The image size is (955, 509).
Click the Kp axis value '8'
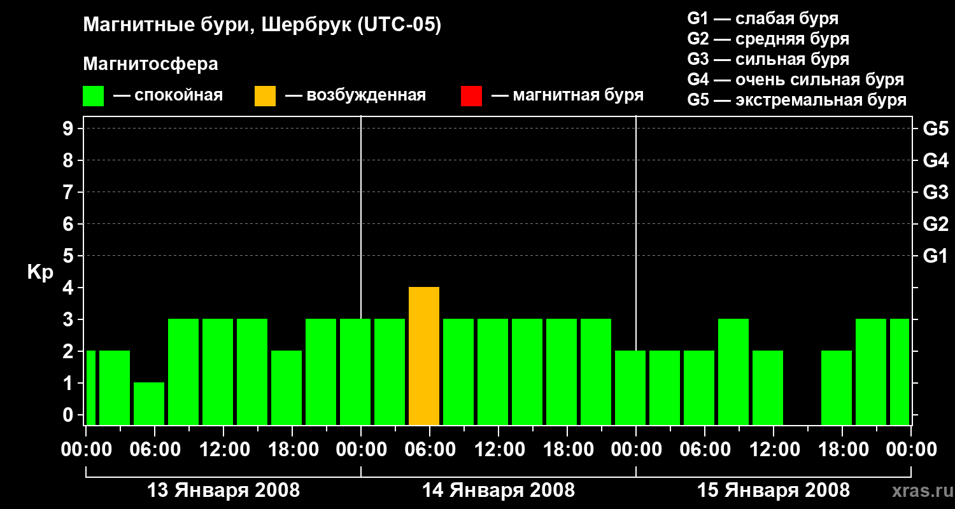pyautogui.click(x=69, y=160)
